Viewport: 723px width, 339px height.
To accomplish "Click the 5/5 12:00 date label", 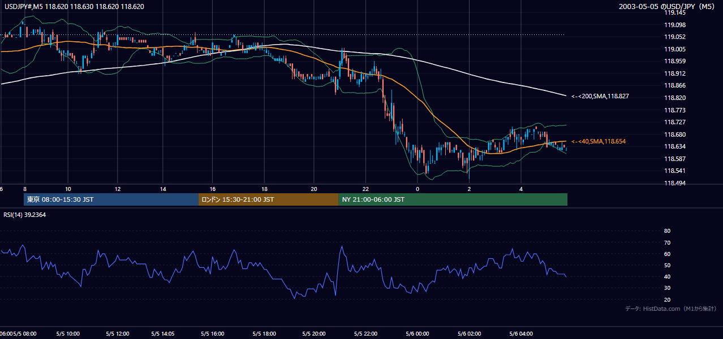I will click(117, 334).
